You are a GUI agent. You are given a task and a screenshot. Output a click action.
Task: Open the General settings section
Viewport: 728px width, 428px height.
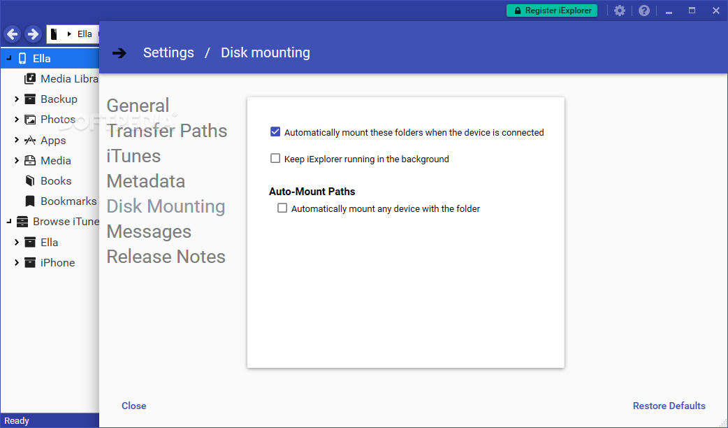point(138,106)
